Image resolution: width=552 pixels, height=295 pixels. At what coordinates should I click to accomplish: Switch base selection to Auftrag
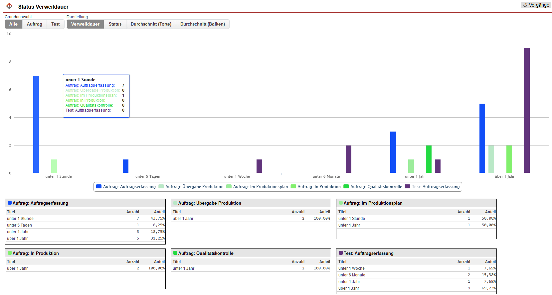click(x=34, y=24)
